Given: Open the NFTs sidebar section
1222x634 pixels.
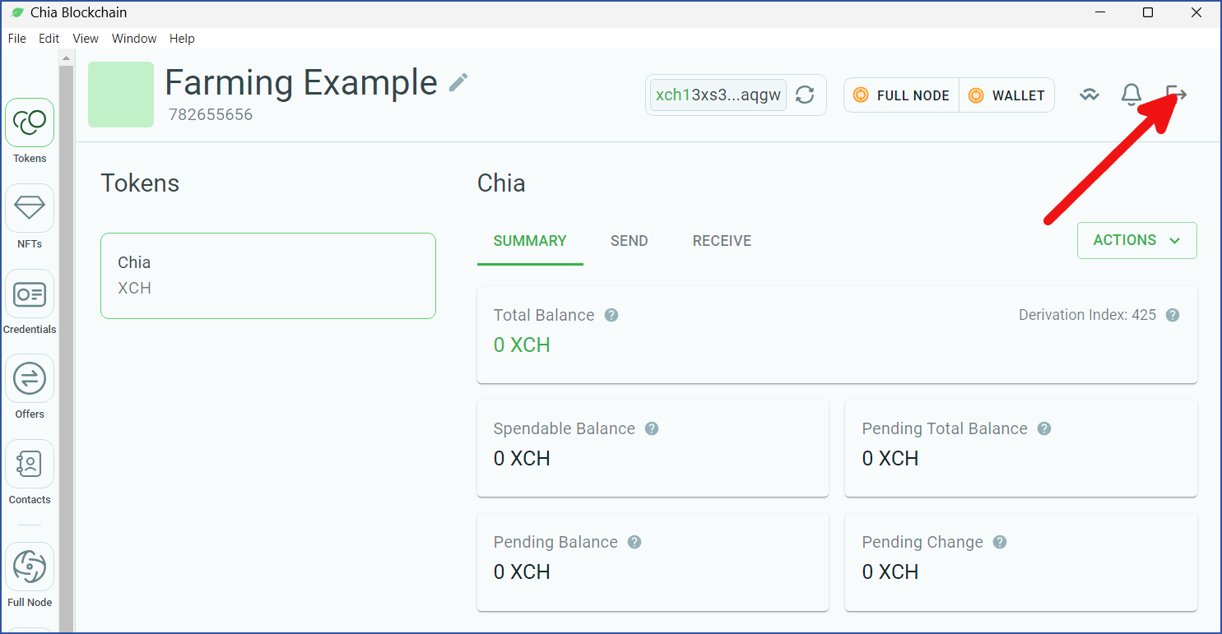Looking at the screenshot, I should tap(30, 208).
